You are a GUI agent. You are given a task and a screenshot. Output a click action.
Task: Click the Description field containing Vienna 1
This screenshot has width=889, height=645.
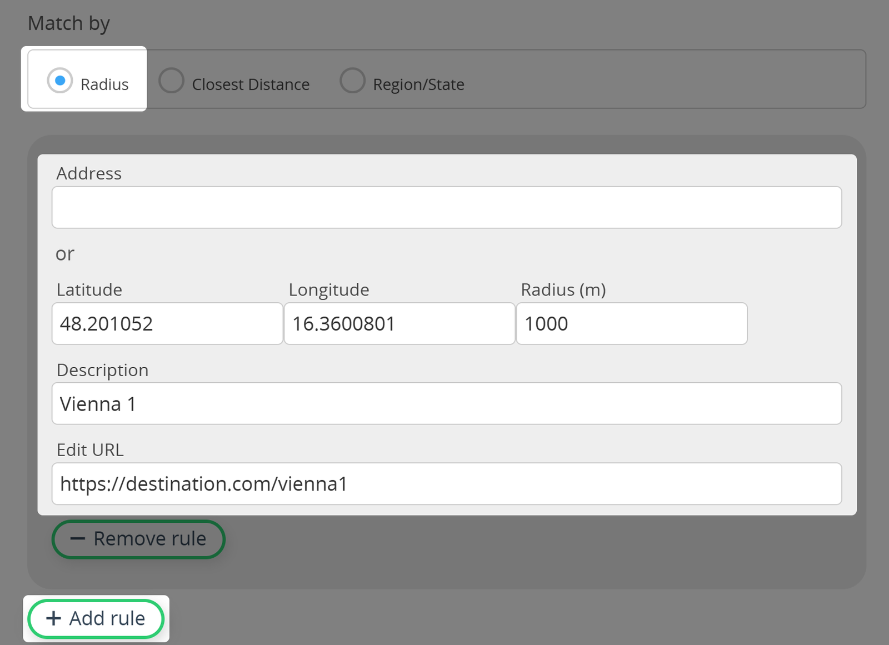tap(446, 403)
